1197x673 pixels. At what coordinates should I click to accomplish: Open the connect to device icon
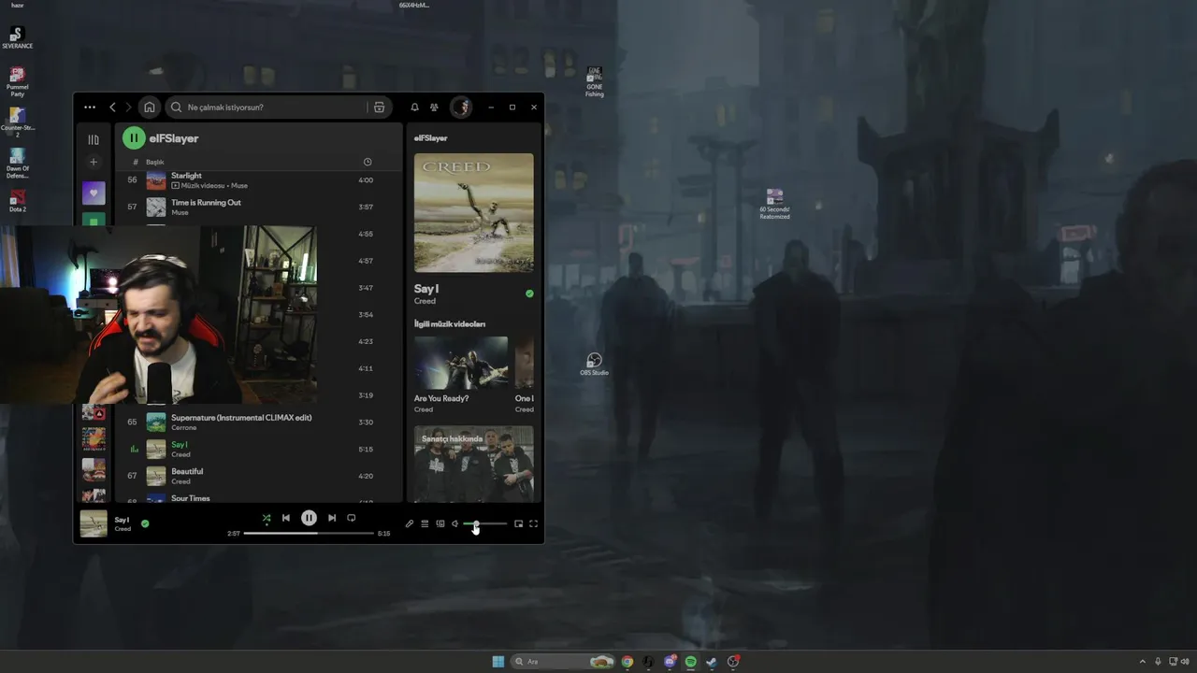pos(440,523)
